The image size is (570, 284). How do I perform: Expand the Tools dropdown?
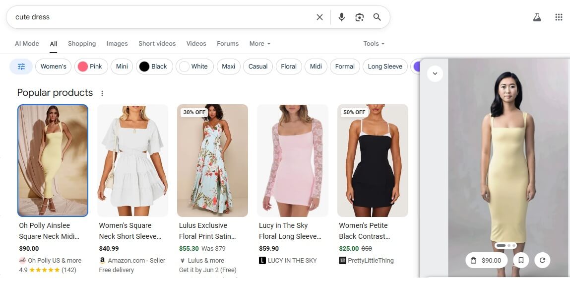(374, 44)
